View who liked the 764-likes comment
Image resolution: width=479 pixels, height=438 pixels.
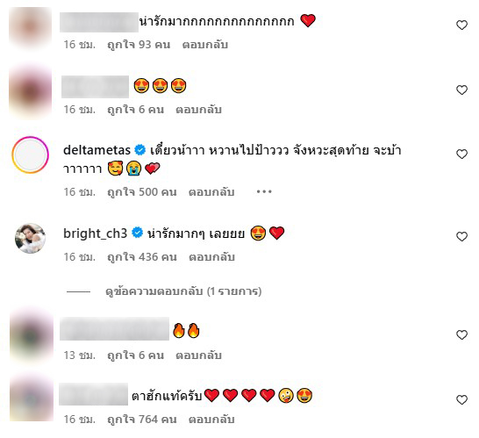(x=142, y=420)
